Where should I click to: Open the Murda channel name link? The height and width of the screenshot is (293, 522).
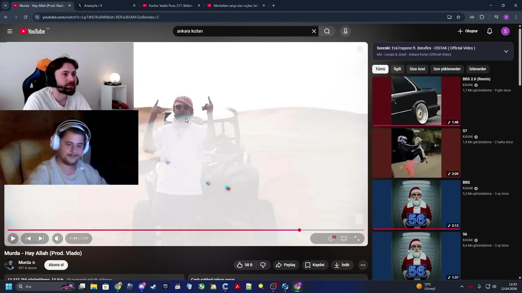click(x=25, y=262)
